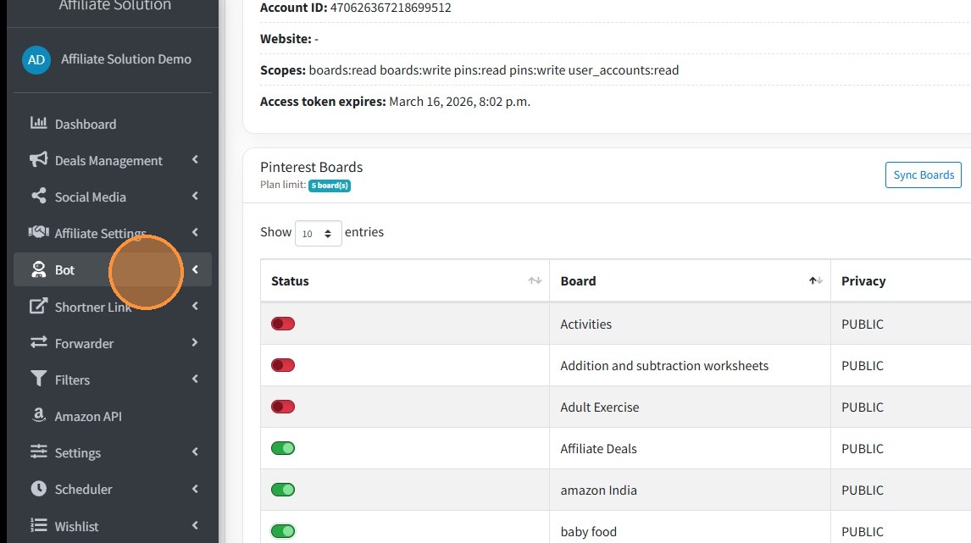Image resolution: width=971 pixels, height=543 pixels.
Task: Open the entries-per-page dropdown
Action: click(x=318, y=233)
